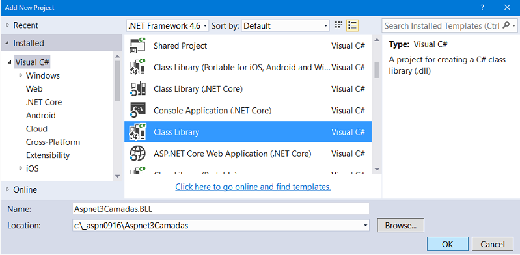Click the Class Library (Portable for iOS, Android) icon
Screen dimensions: 520x255
(x=137, y=67)
